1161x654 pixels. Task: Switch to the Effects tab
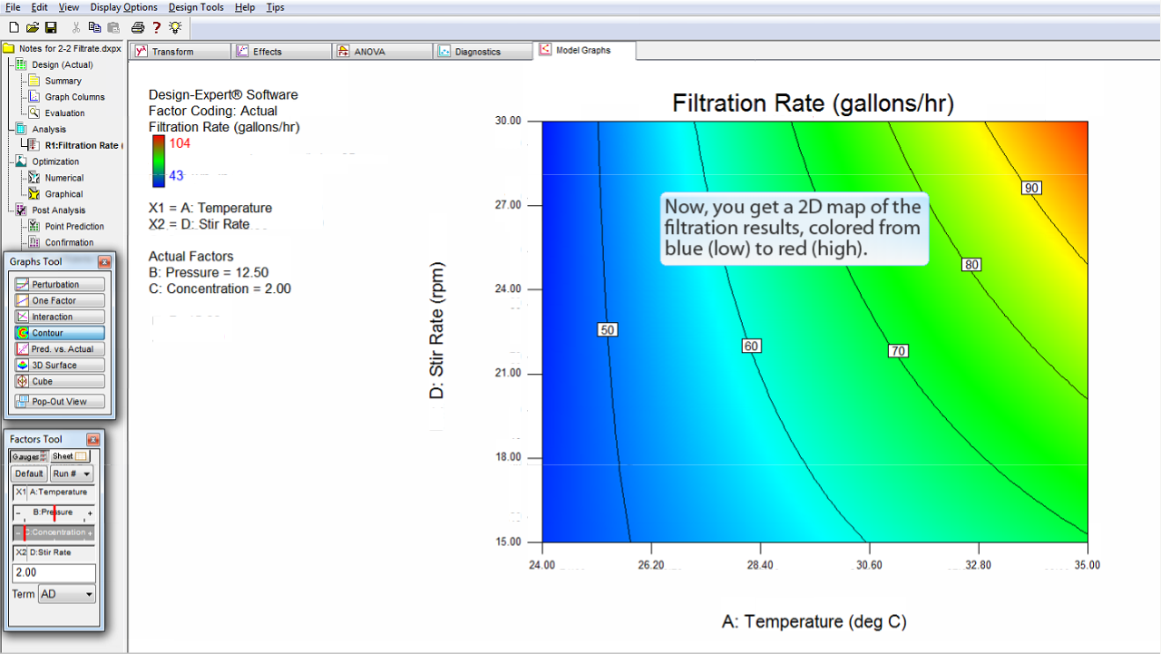pyautogui.click(x=283, y=52)
